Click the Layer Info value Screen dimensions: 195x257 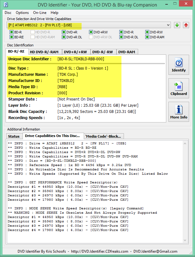pyautogui.click(x=98, y=105)
